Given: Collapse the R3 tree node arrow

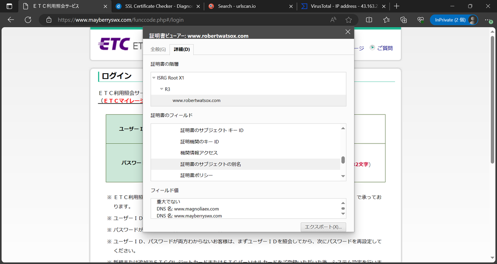Looking at the screenshot, I should pyautogui.click(x=162, y=89).
